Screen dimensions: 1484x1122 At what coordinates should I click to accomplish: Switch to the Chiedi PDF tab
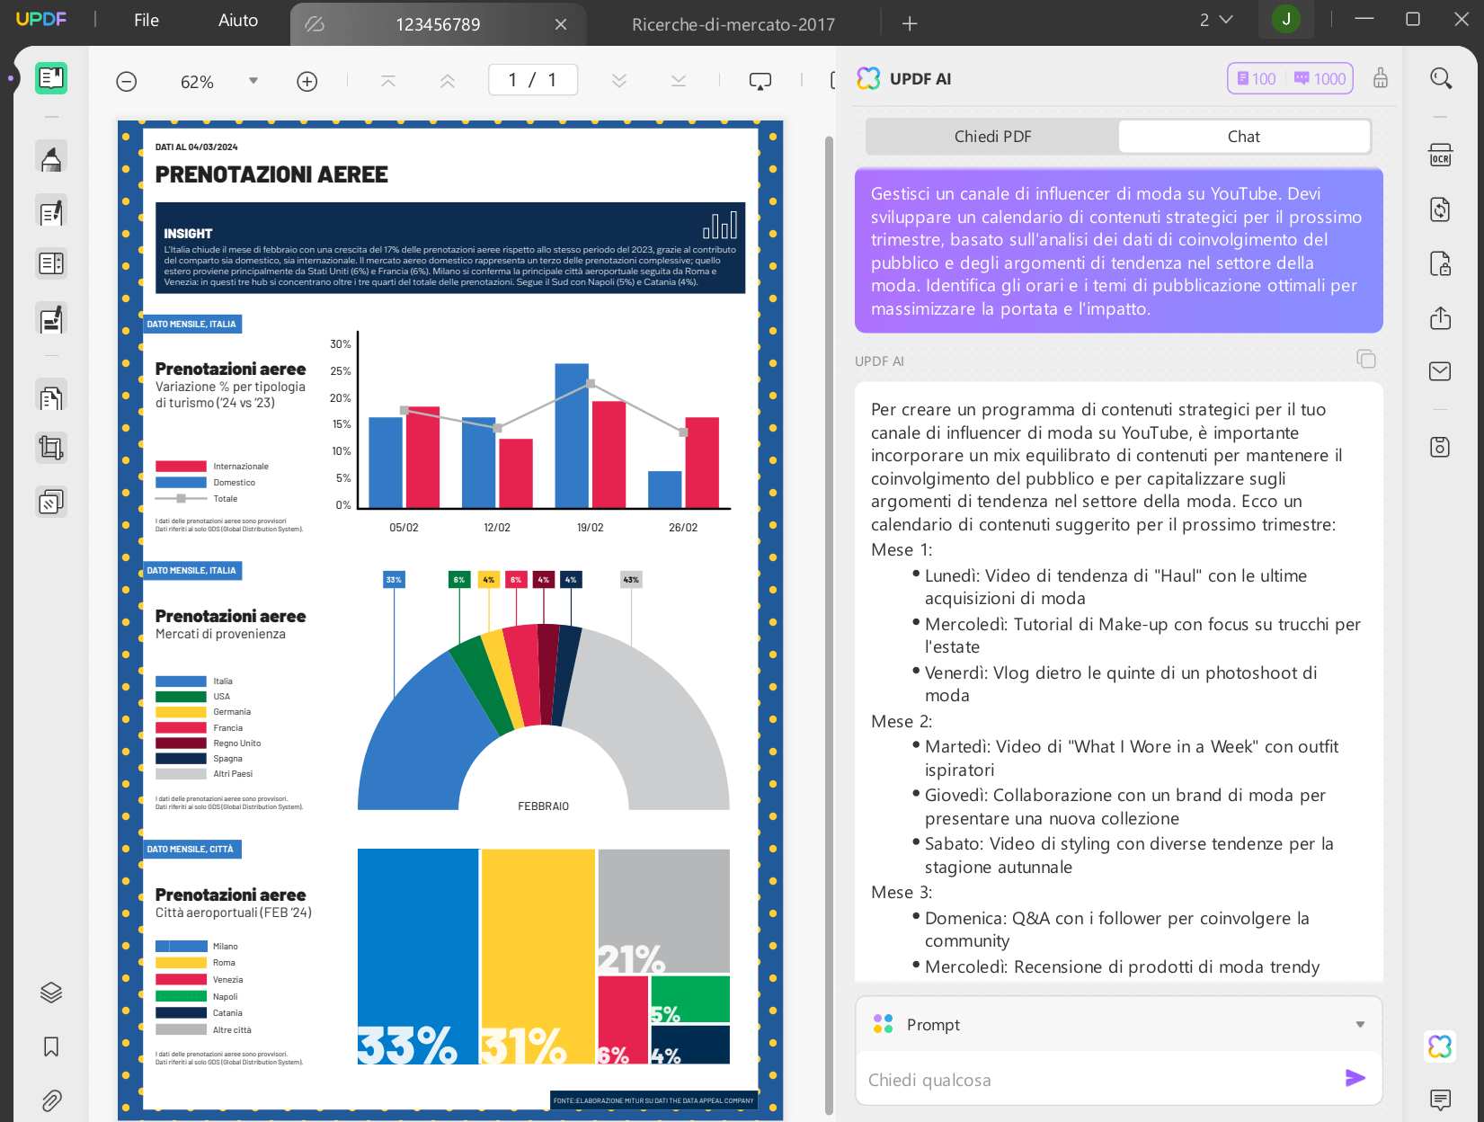992,137
